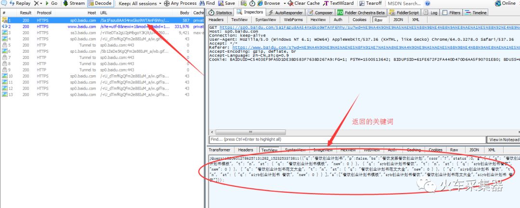The height and width of the screenshot is (208, 520).
Task: Select request Cookies inspector tab
Action: pyautogui.click(x=360, y=20)
